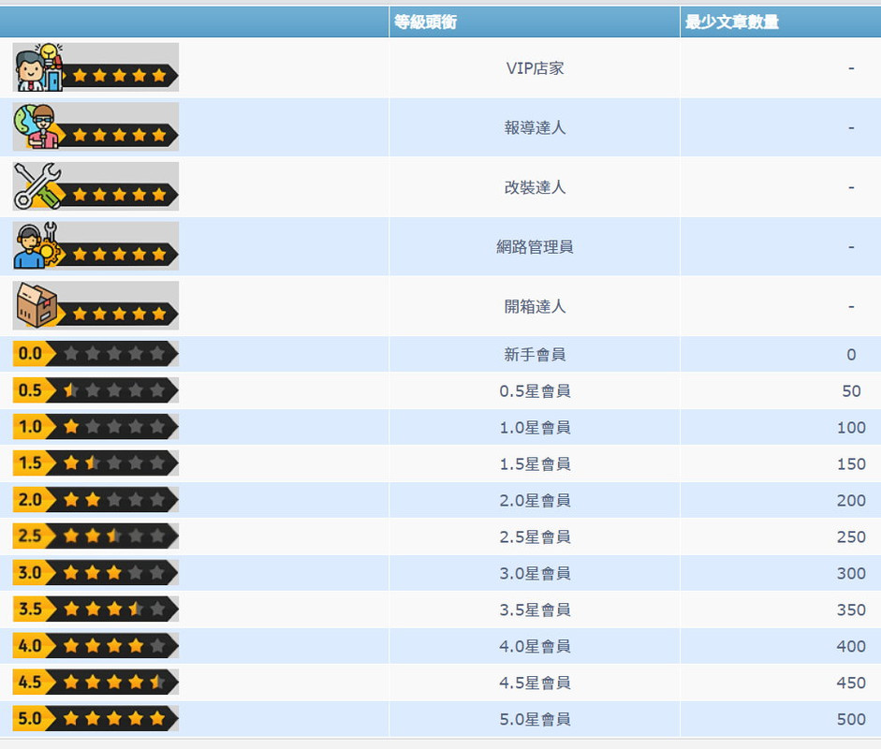Click the post count value 300
The width and height of the screenshot is (881, 749).
tap(851, 574)
